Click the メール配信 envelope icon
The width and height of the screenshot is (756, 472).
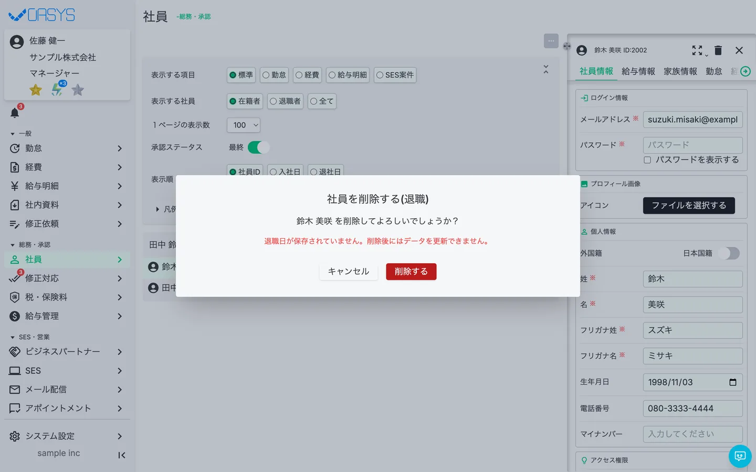pos(15,390)
